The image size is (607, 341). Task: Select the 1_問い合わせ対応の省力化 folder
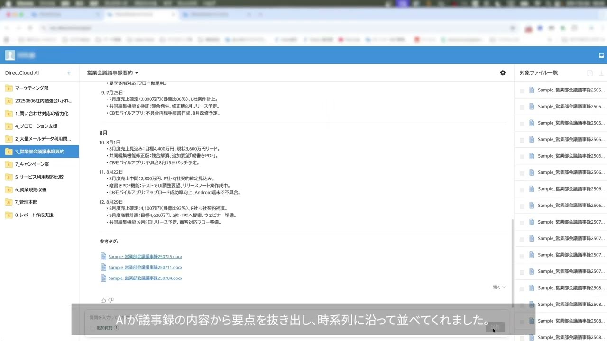coord(39,114)
